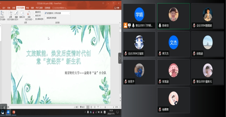Start Rehearse Timings (排练计时)
226x117 pixels.
click(22, 14)
